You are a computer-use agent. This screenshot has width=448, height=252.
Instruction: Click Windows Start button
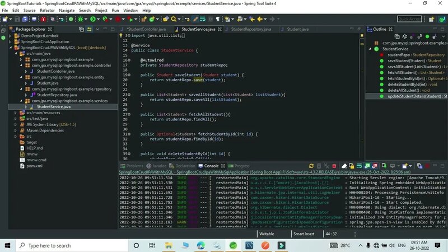8,245
